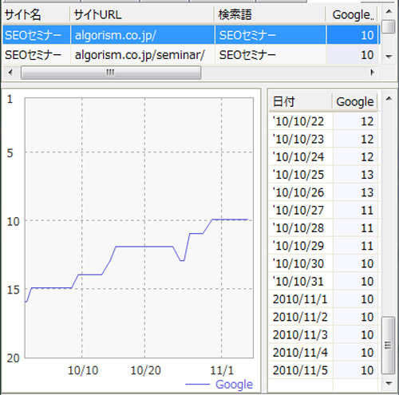Viewport: 399px width, 395px height.
Task: Click the horizontal scrollbar's right arrow
Action: 372,73
